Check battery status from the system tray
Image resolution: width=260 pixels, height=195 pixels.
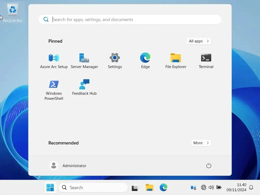[x=219, y=187]
